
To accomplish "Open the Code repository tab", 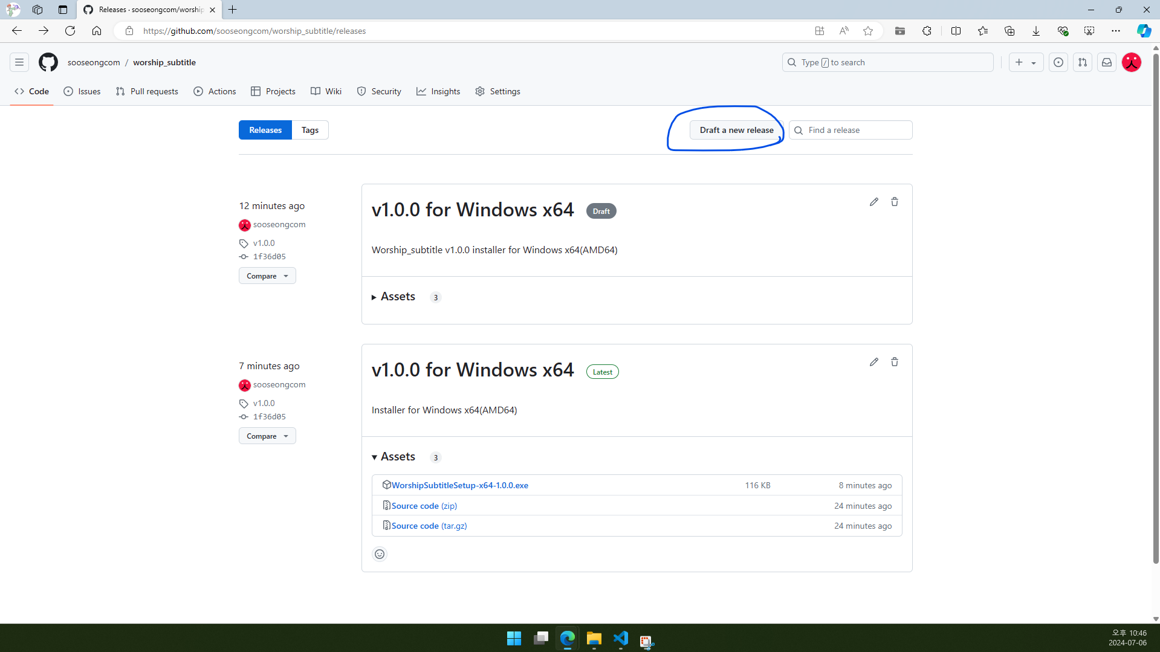I will 32,91.
